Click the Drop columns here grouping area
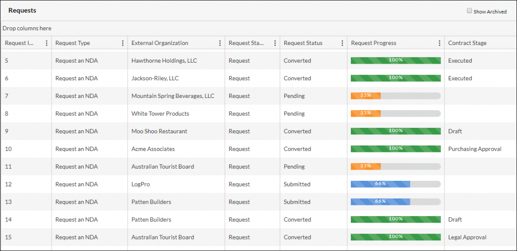Screen dimensions: 517x251 (x=258, y=28)
